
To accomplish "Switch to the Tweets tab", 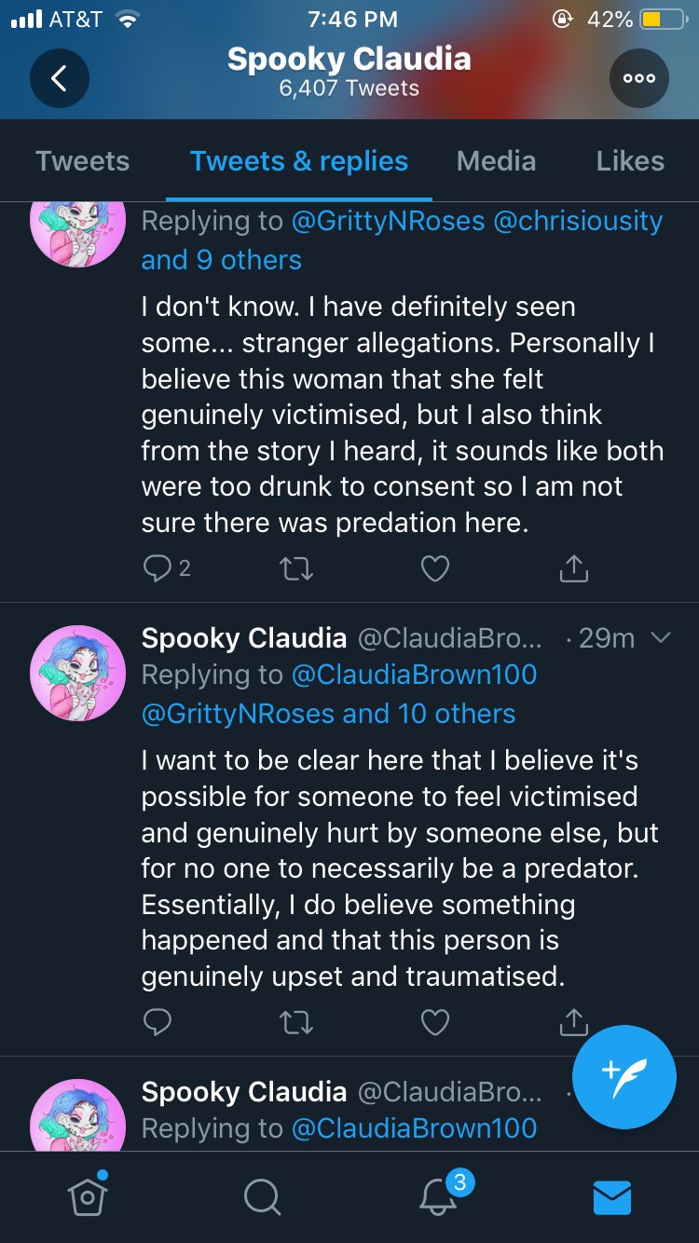I will pos(83,161).
